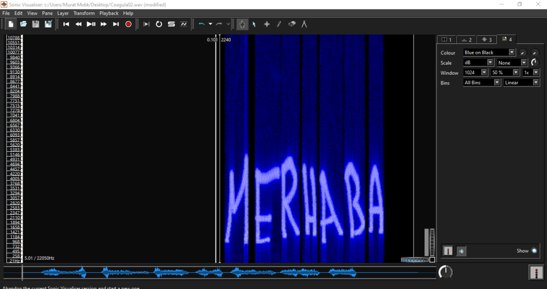This screenshot has width=547, height=289.
Task: Click the Record button in the toolbar
Action: pos(128,24)
